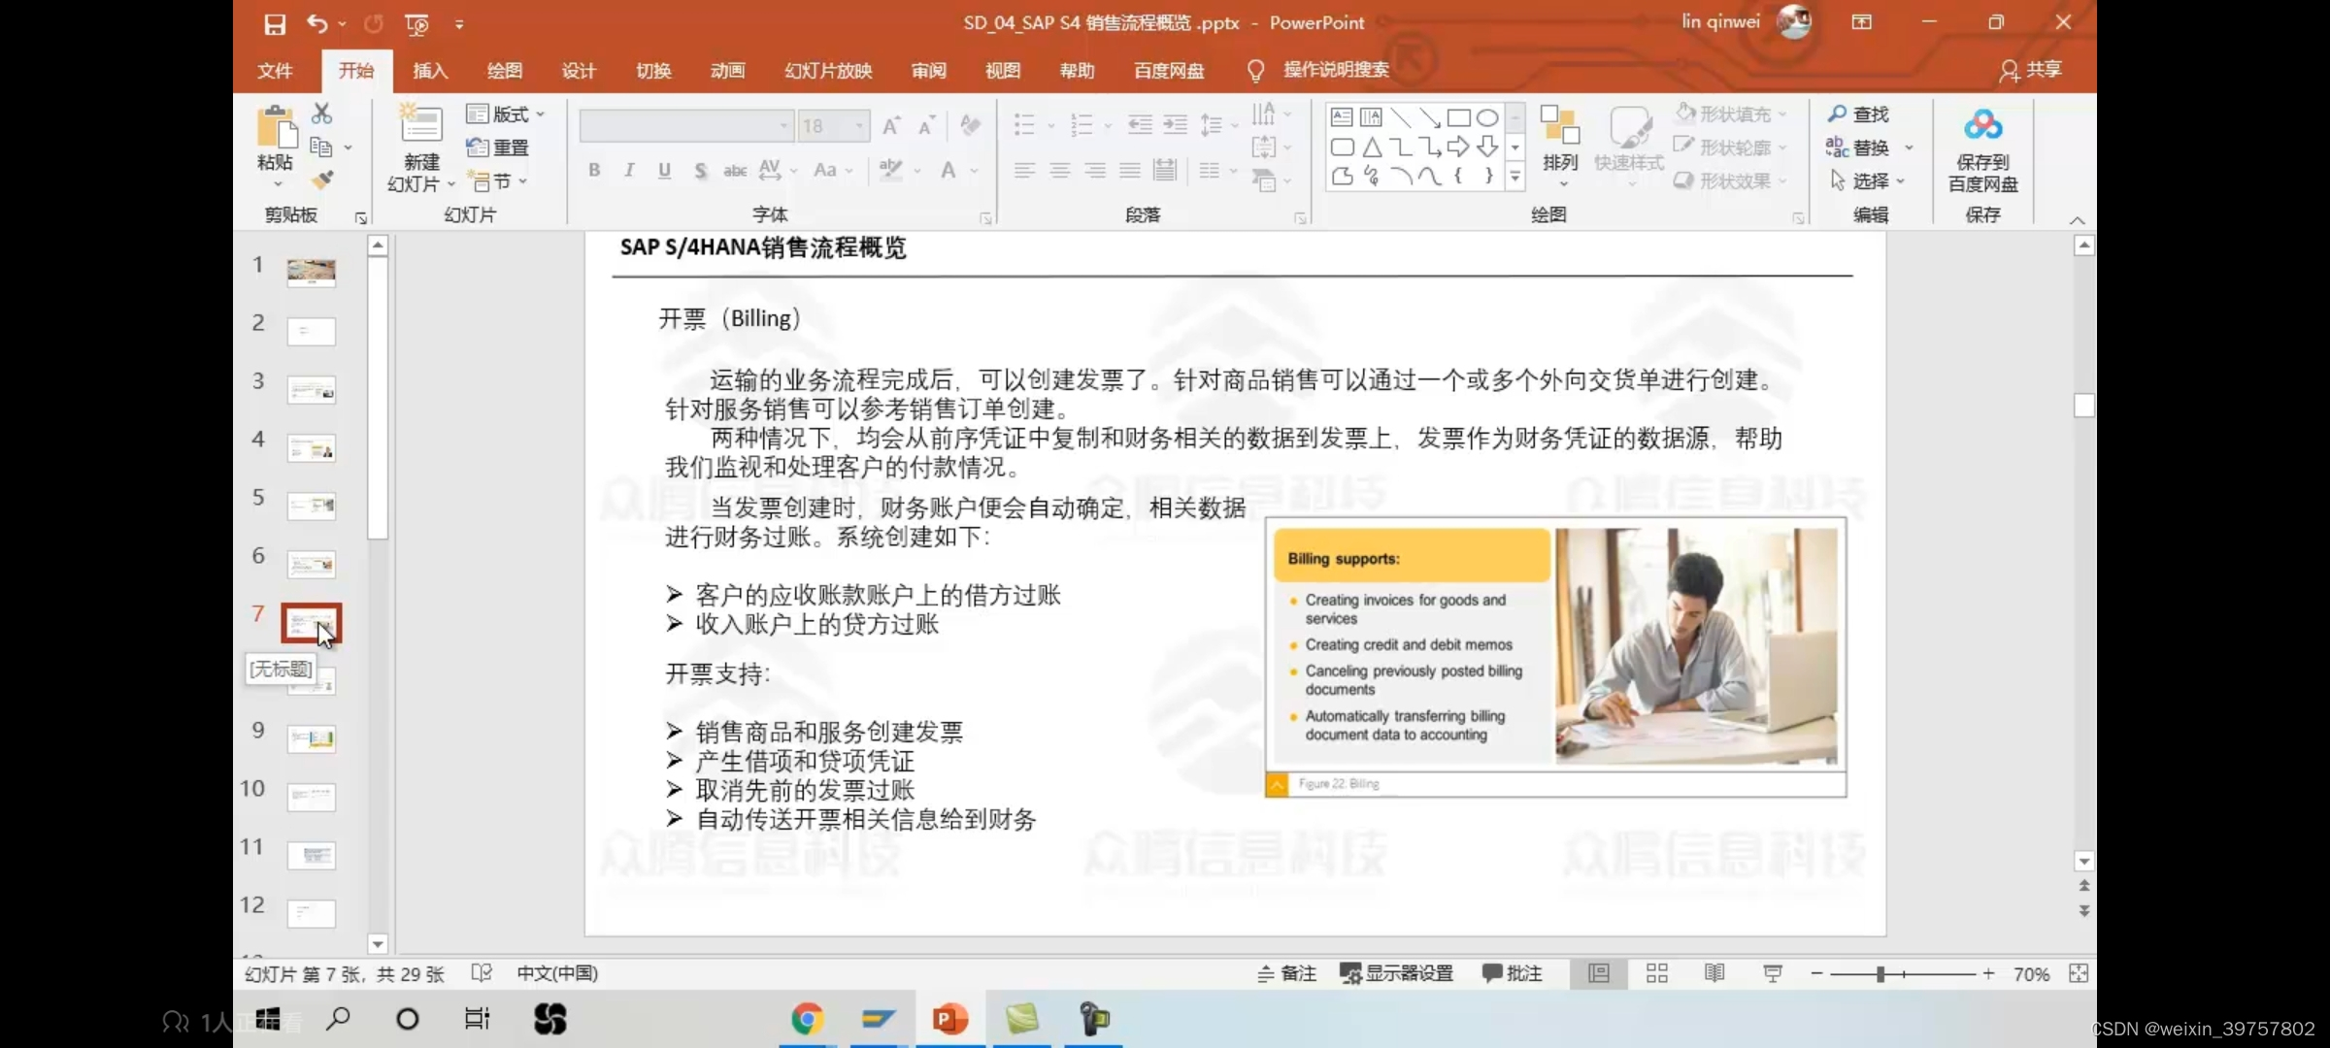Click the Cut scissors icon
This screenshot has height=1048, width=2330.
tap(321, 114)
